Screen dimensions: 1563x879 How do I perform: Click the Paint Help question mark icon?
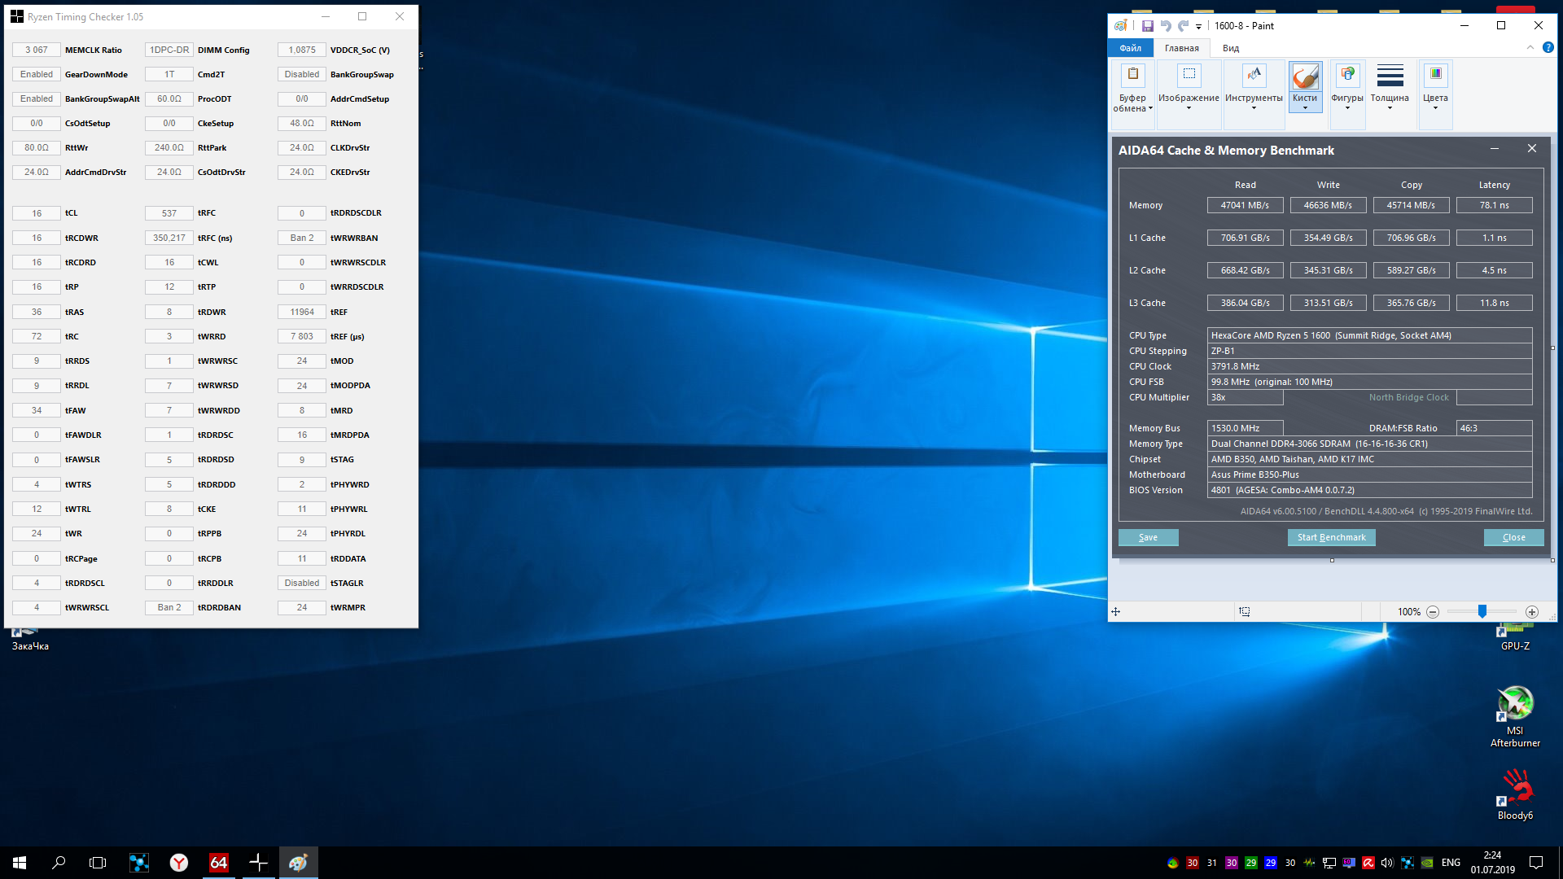tap(1548, 48)
